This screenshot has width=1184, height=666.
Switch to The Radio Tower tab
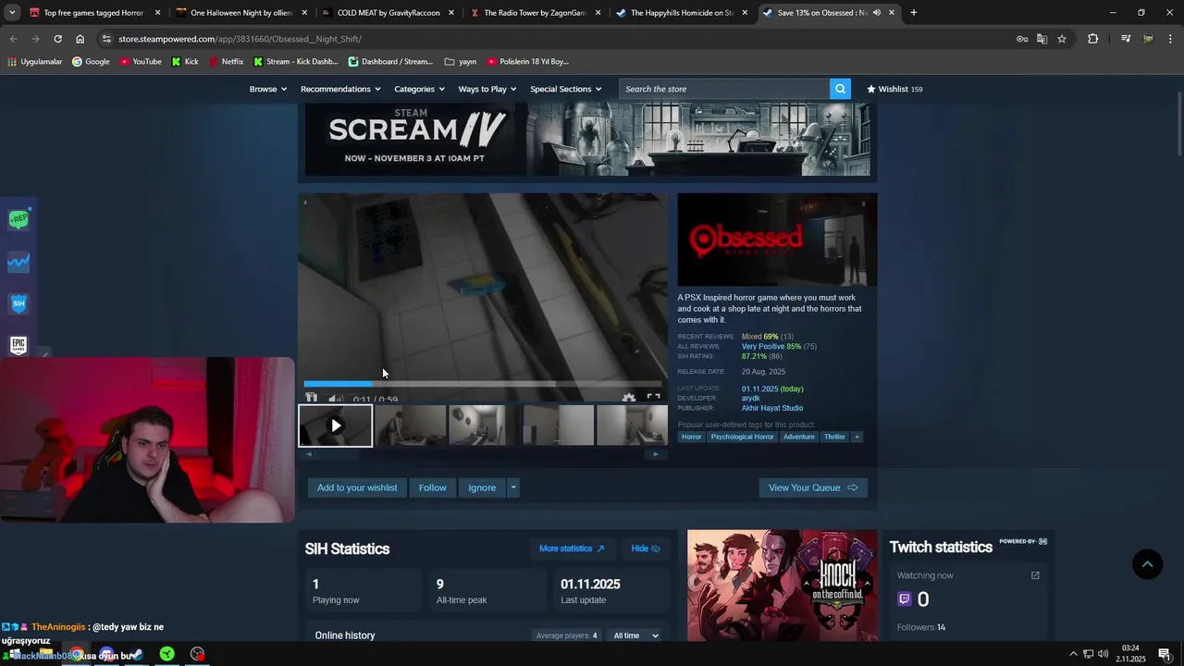534,13
